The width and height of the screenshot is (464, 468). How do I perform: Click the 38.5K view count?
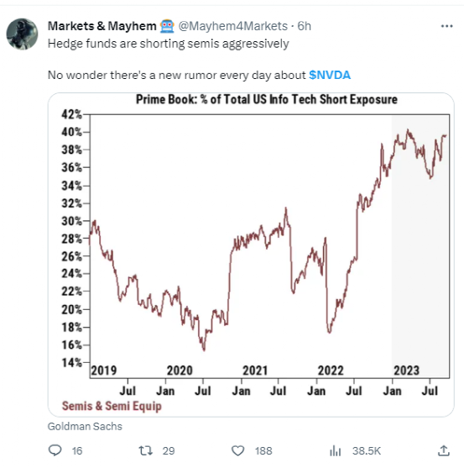(x=367, y=450)
